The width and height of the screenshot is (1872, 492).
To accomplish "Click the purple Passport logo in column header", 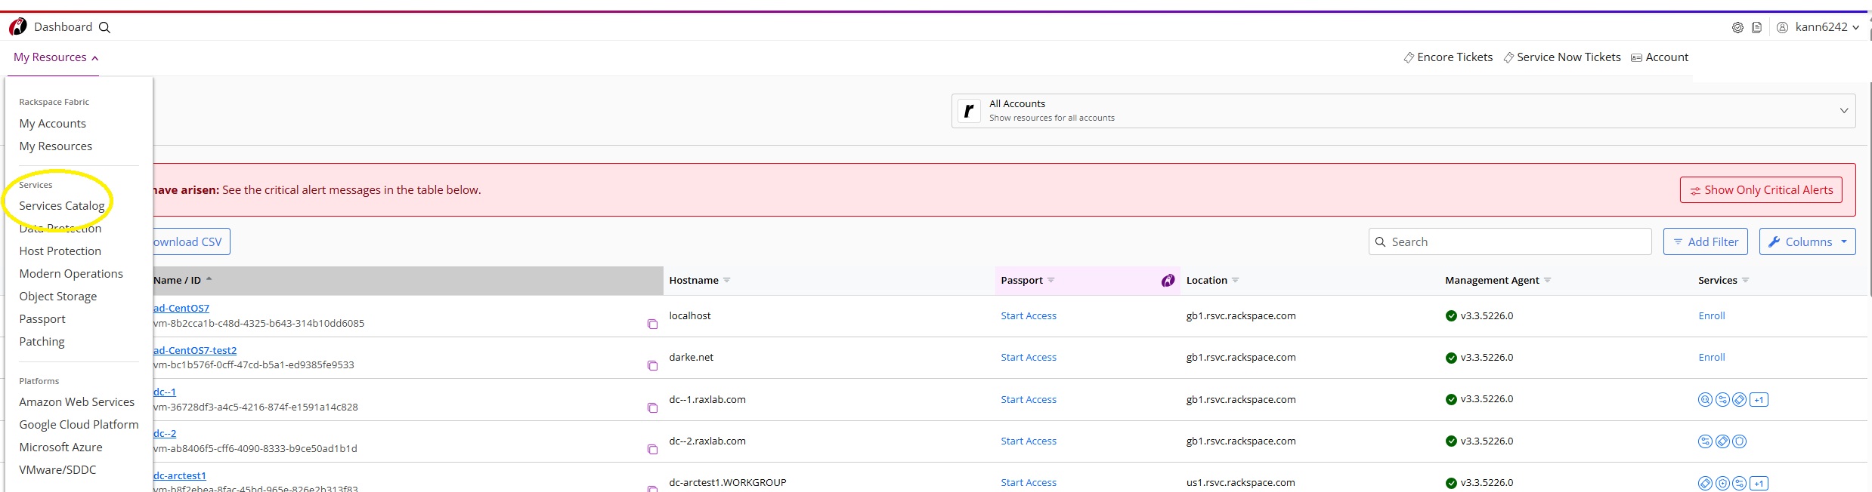I will click(x=1168, y=281).
